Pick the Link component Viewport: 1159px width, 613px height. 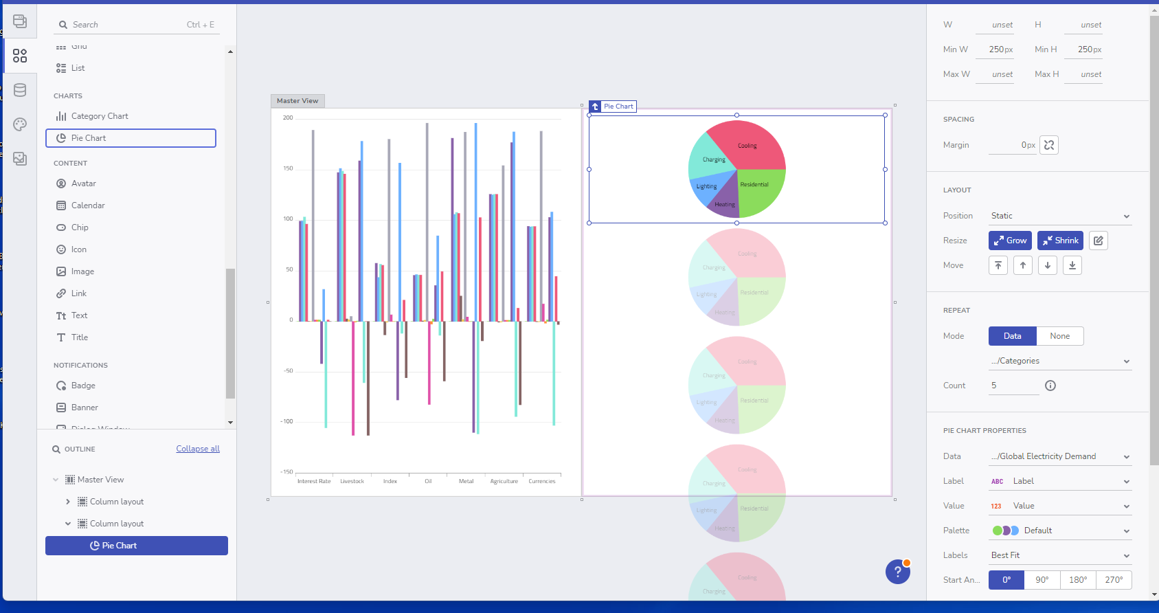pyautogui.click(x=131, y=293)
